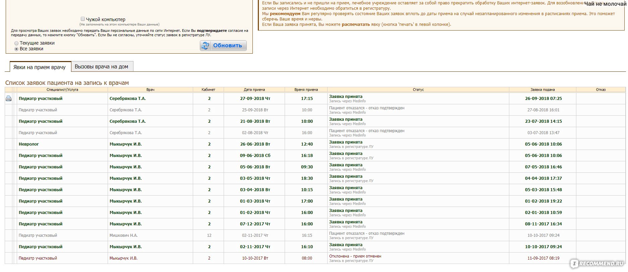The height and width of the screenshot is (272, 628).
Task: Click the date 21-08-2018 Вт
Action: (x=255, y=121)
